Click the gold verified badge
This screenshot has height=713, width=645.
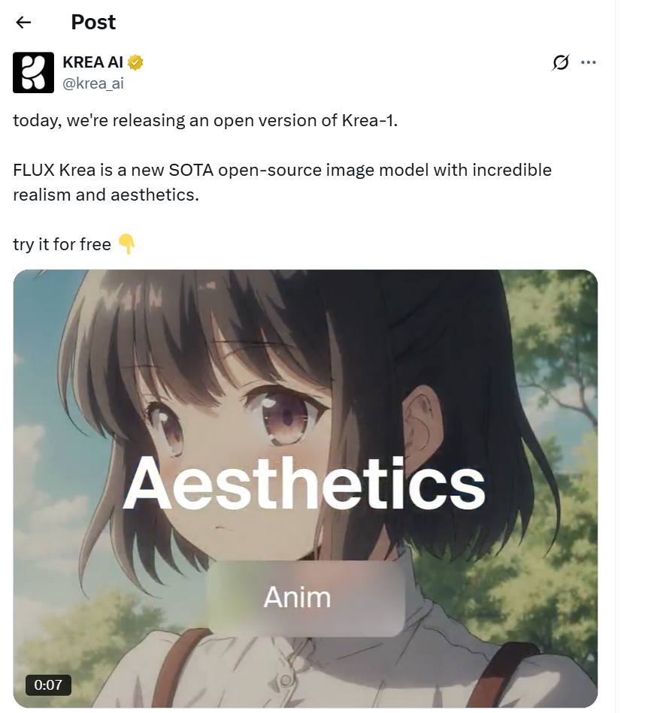click(135, 62)
